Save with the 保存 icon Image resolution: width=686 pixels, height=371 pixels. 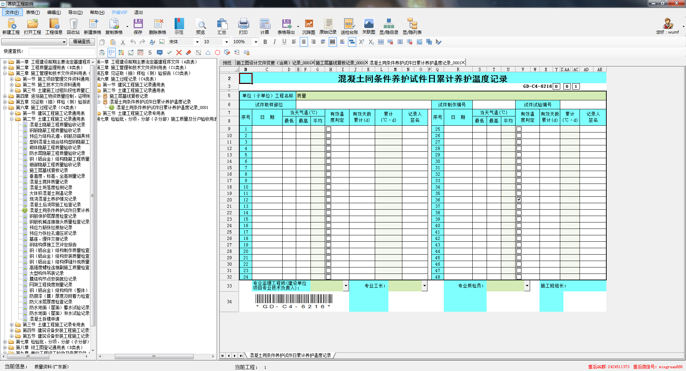(138, 26)
